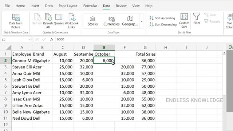Open Text to Columns tool
The width and height of the screenshot is (233, 131).
pos(230,21)
